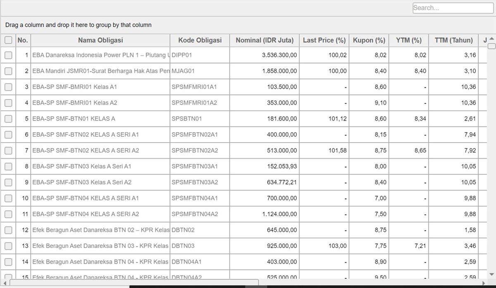Enable checkbox for row 13 DBTN03
The width and height of the screenshot is (496, 288).
coord(8,246)
